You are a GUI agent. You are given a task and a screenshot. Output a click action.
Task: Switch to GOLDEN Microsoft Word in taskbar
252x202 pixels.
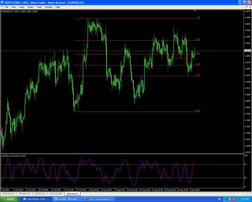(x=68, y=199)
